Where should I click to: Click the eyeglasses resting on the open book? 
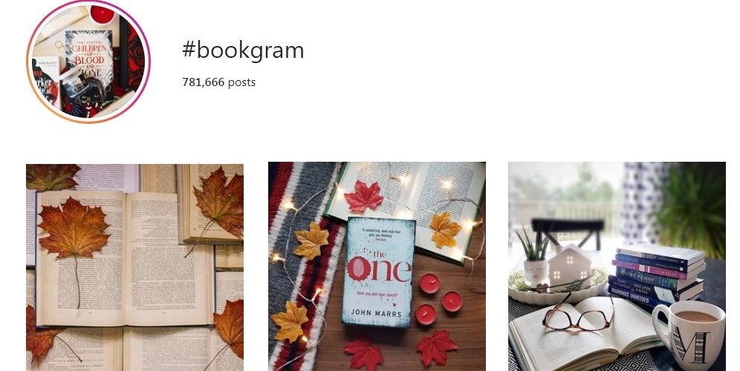click(578, 315)
